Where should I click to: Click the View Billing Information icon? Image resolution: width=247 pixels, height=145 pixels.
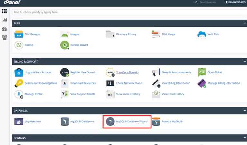[156, 83]
